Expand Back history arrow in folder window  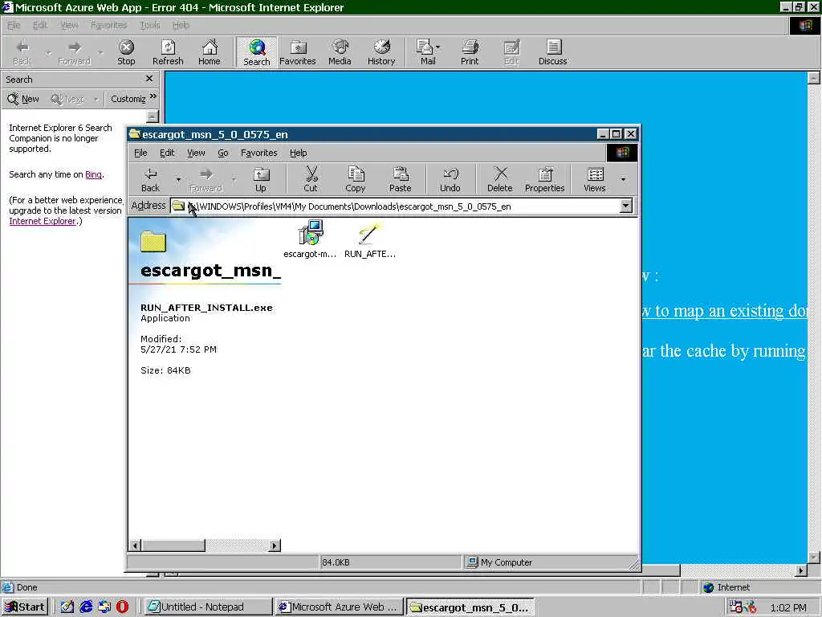178,179
